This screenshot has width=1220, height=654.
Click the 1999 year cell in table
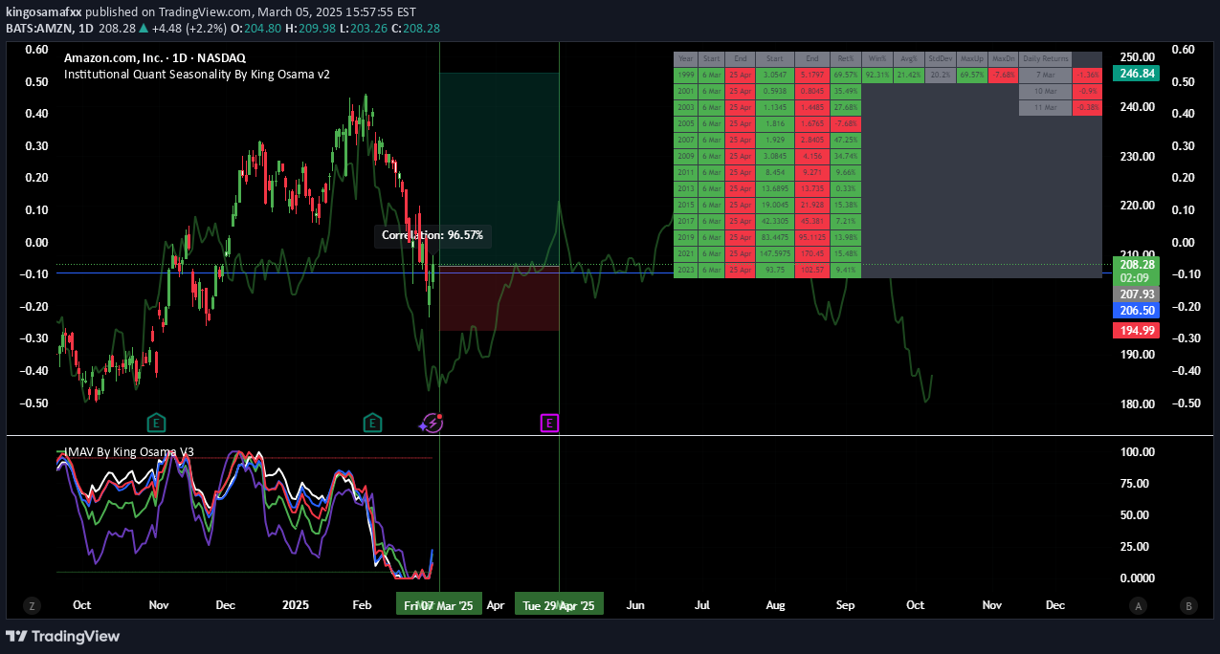pos(685,75)
